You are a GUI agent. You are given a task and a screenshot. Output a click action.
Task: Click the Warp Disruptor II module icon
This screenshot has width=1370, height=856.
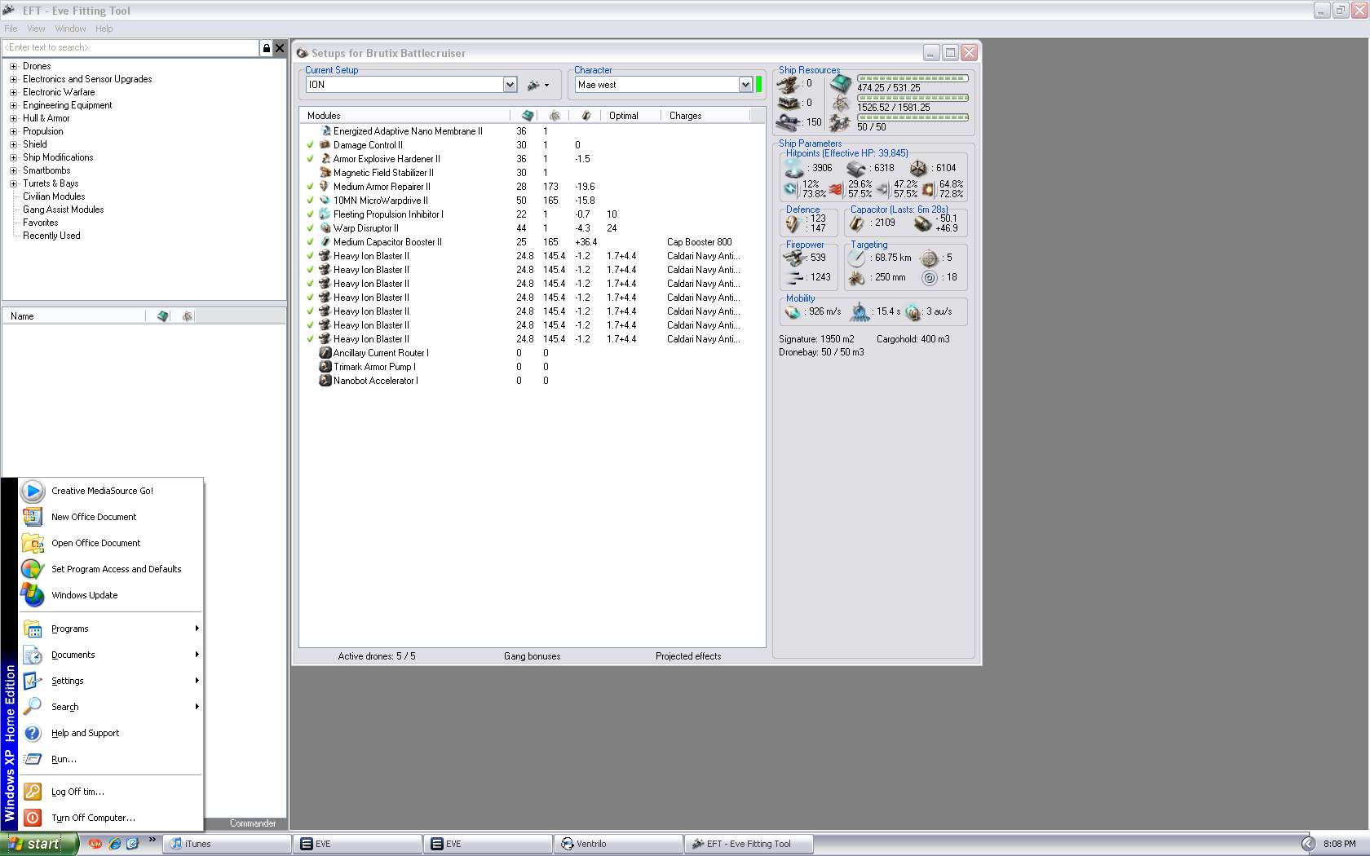[x=325, y=228]
